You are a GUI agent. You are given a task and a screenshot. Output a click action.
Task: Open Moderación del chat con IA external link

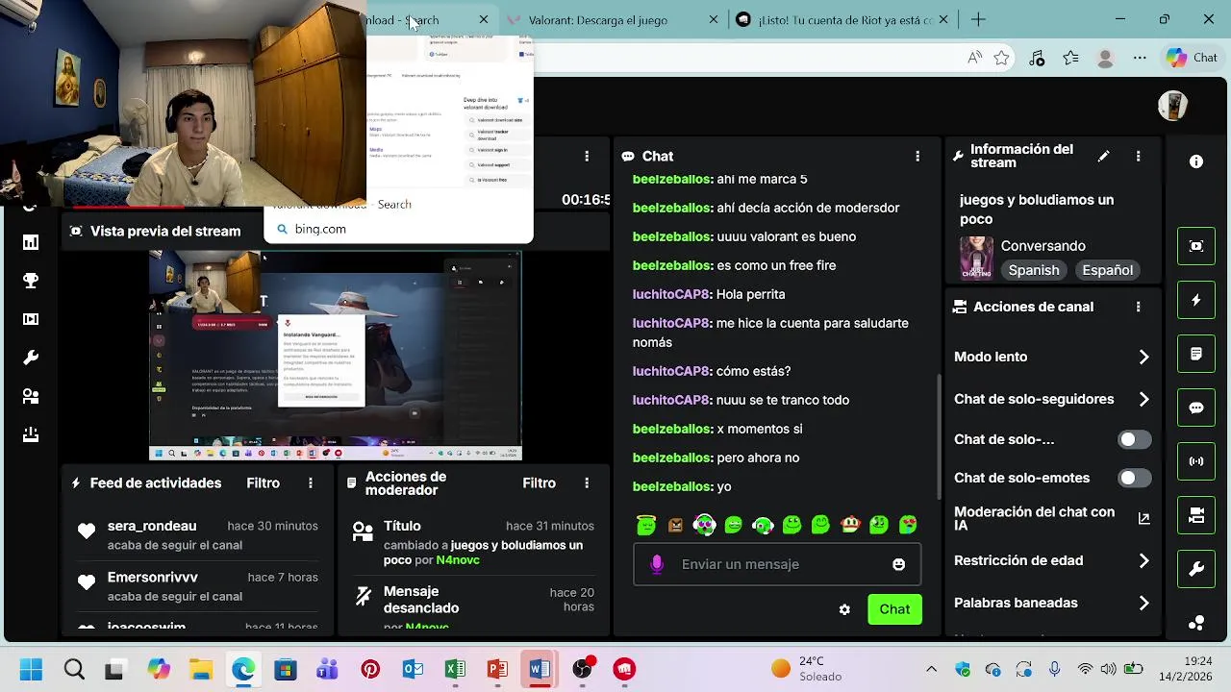(1143, 518)
